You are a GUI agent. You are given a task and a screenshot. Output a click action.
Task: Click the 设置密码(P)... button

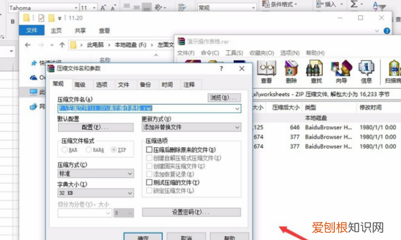pos(191,212)
